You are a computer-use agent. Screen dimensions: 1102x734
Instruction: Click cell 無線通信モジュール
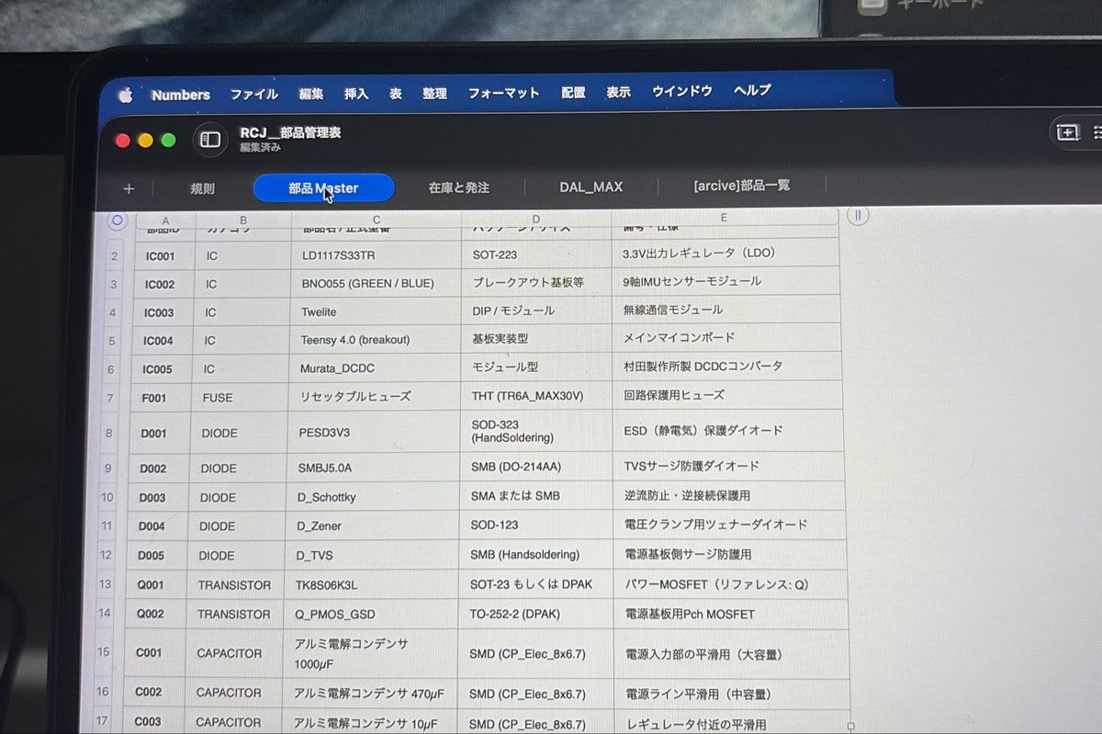(x=727, y=310)
